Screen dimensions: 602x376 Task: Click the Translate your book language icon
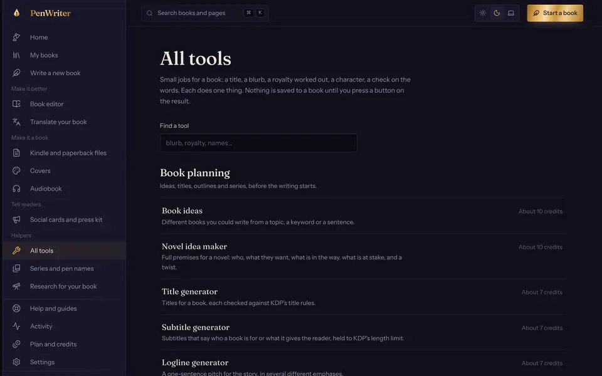16,122
